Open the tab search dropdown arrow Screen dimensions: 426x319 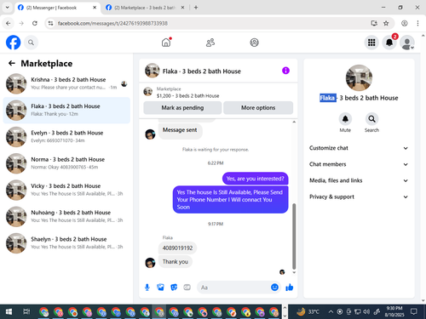coord(8,8)
